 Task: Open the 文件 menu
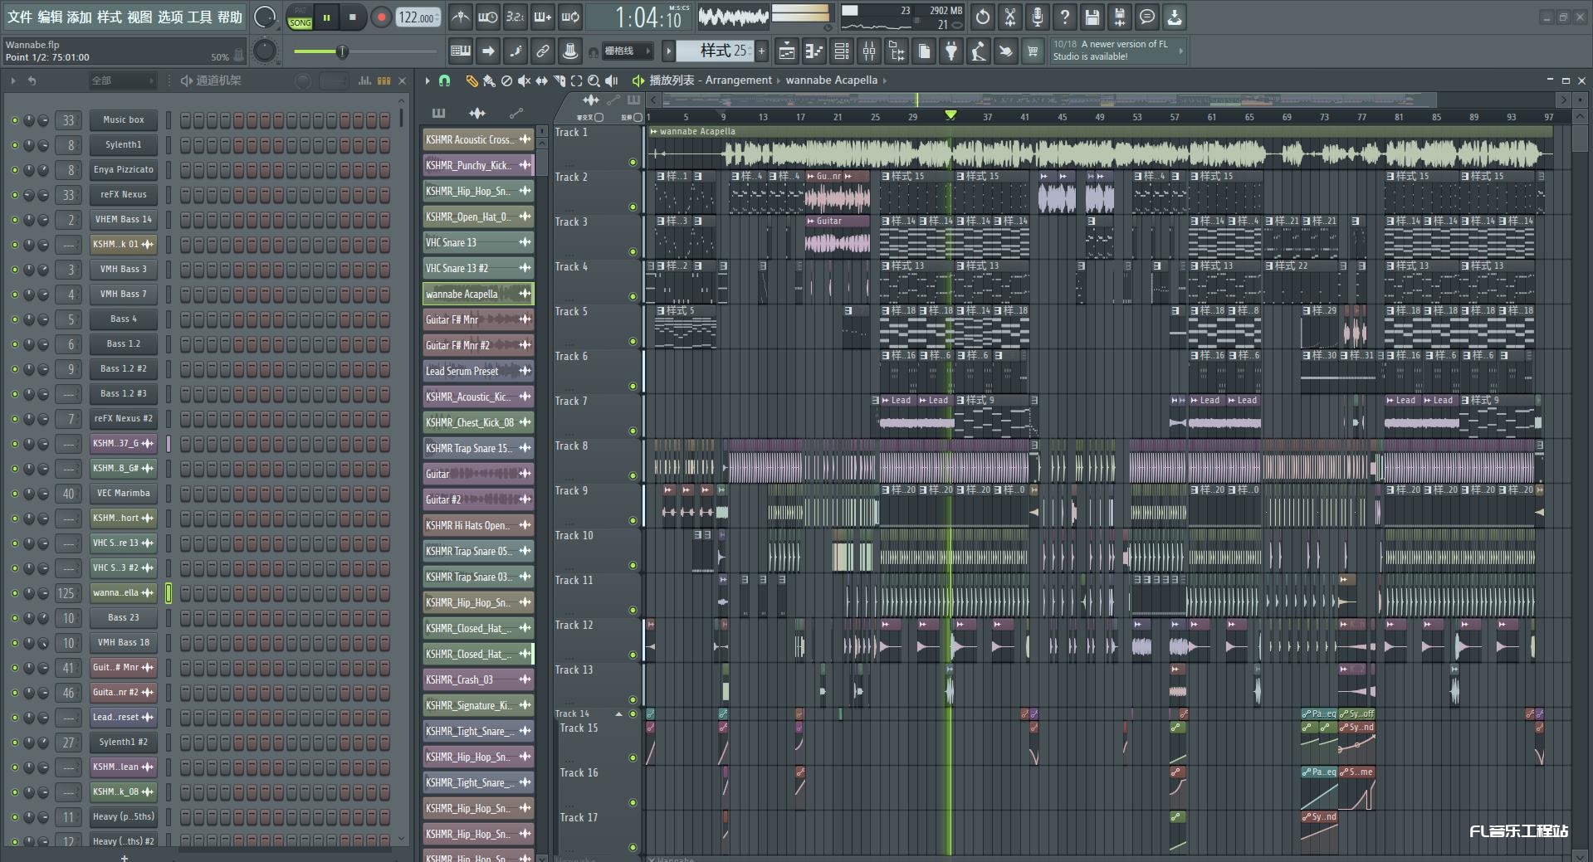tap(20, 17)
